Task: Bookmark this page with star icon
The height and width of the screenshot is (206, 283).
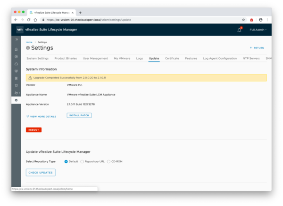Action: (x=243, y=20)
